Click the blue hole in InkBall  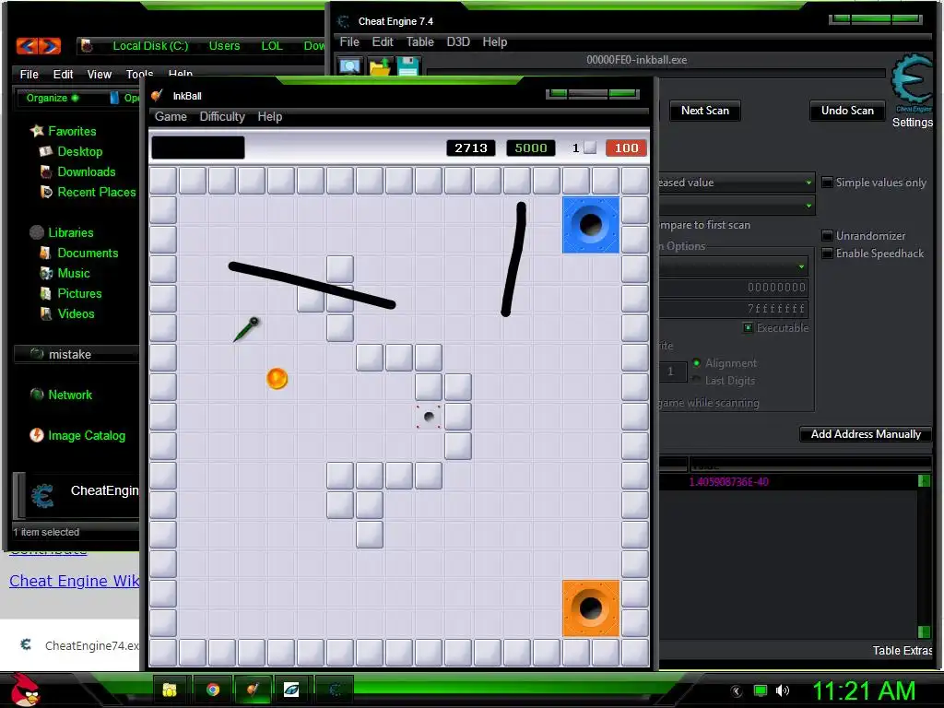591,225
